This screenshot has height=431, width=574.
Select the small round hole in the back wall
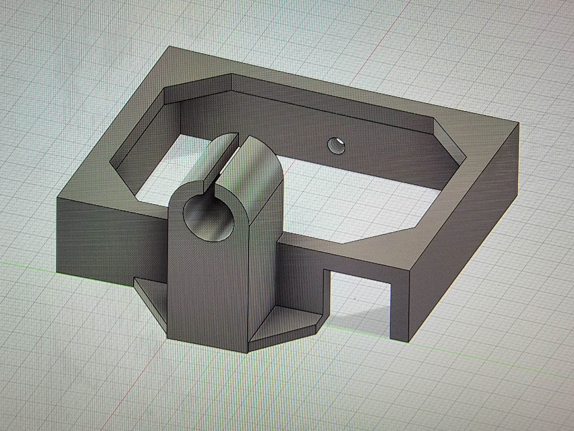pyautogui.click(x=337, y=146)
